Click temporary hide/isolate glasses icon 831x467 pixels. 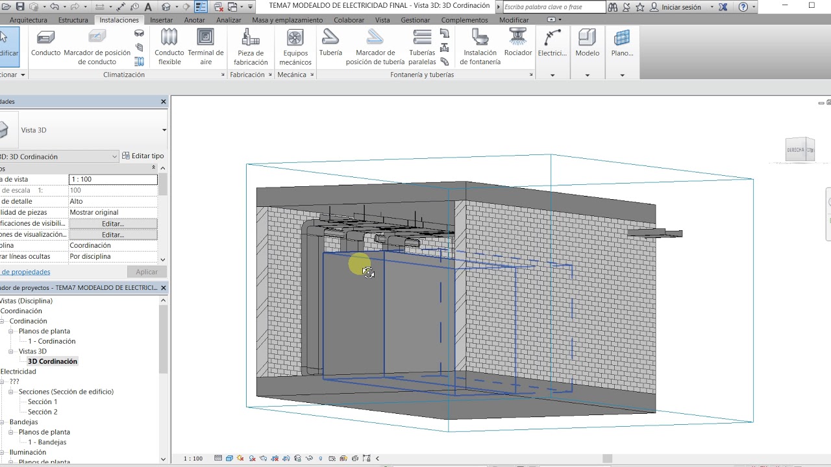(309, 458)
